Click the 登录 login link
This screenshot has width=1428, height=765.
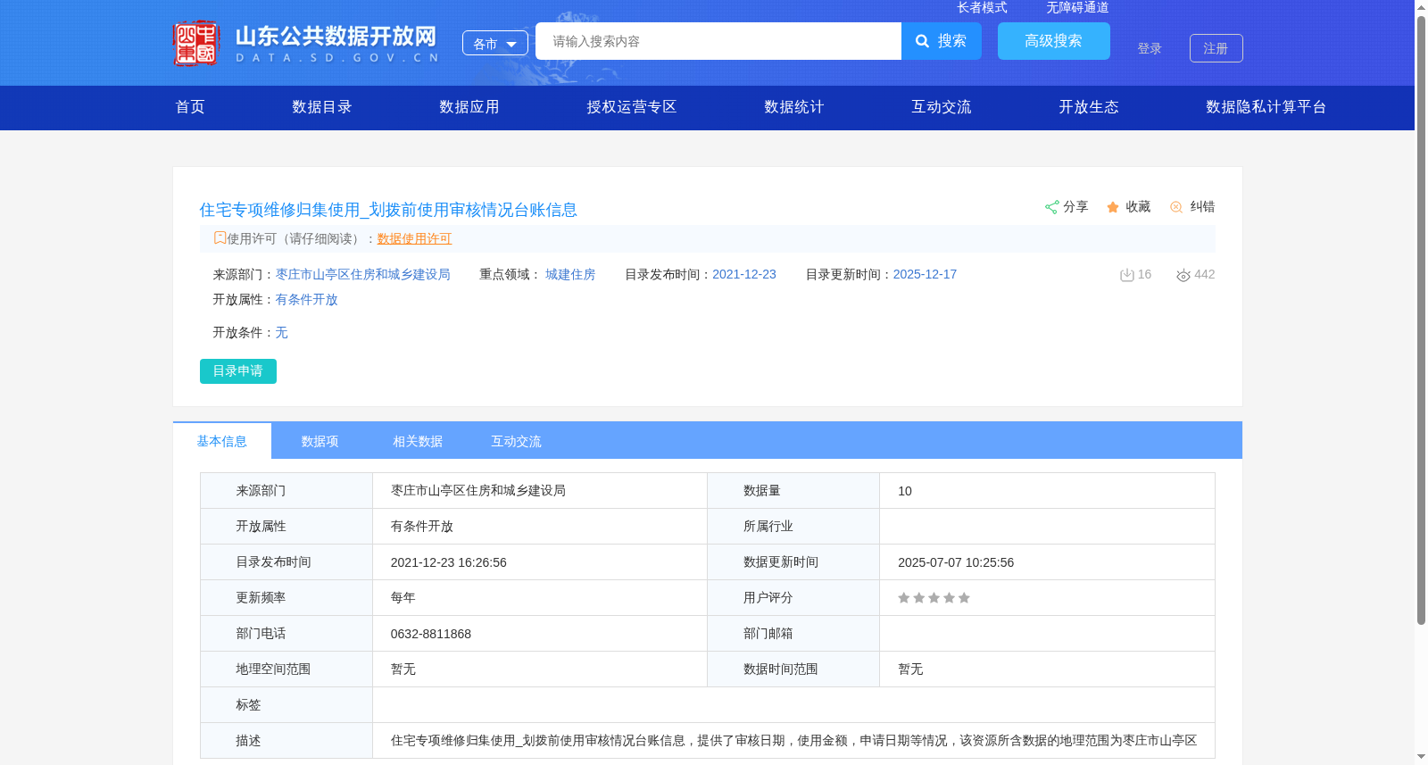(x=1150, y=48)
